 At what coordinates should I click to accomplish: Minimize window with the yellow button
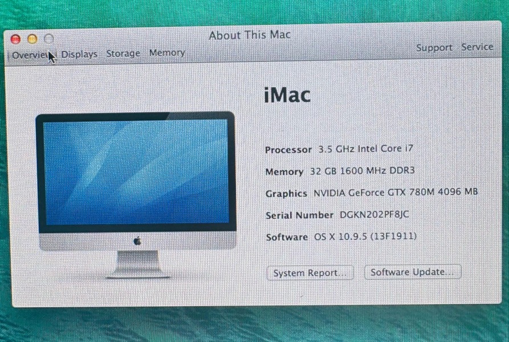click(x=32, y=39)
